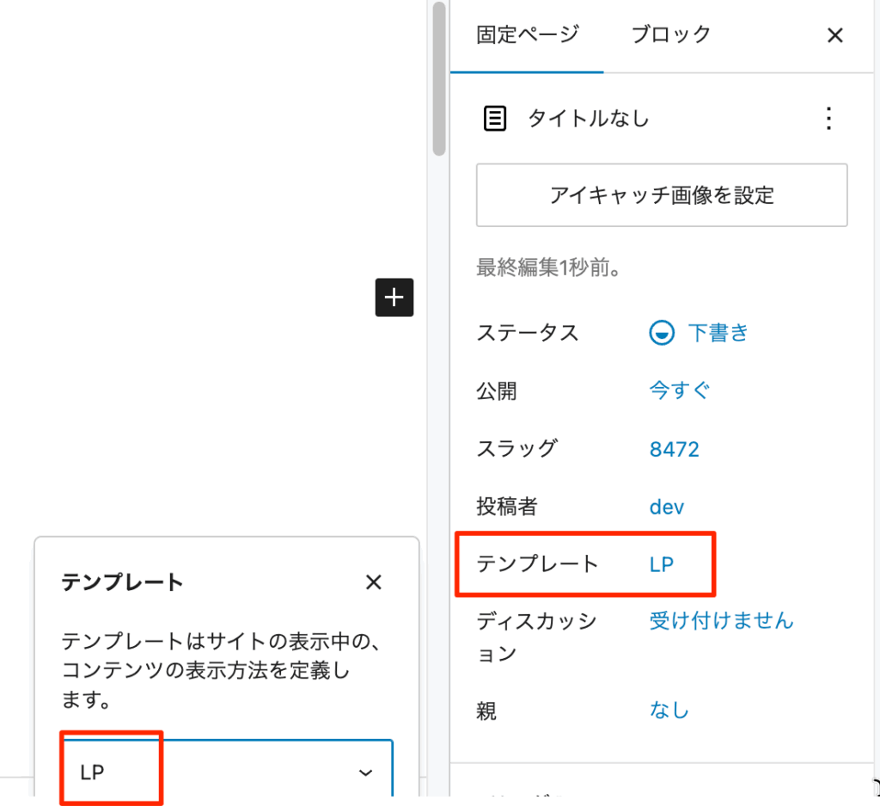Click the draft status circle icon
The image size is (880, 806).
[x=662, y=333]
